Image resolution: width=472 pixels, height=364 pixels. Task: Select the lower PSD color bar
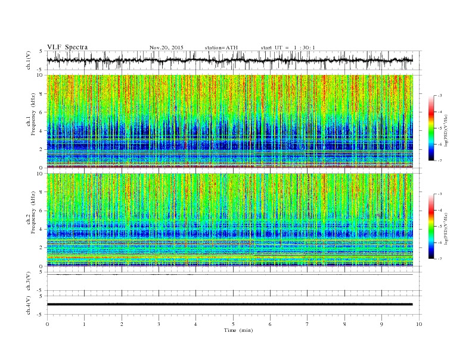(x=431, y=227)
